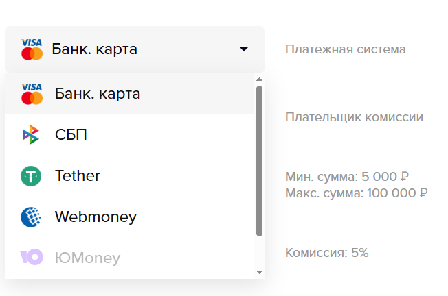
Task: Choose СБП payment option
Action: 71,135
